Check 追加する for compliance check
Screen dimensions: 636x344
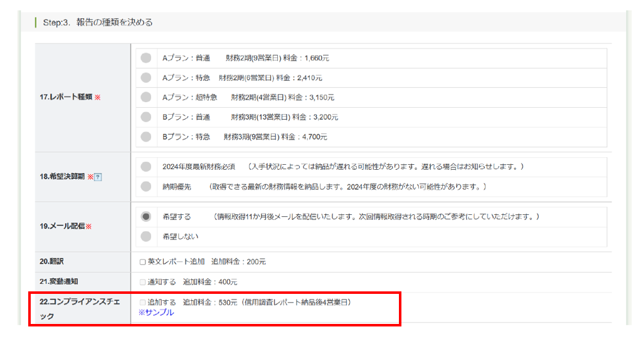point(143,303)
